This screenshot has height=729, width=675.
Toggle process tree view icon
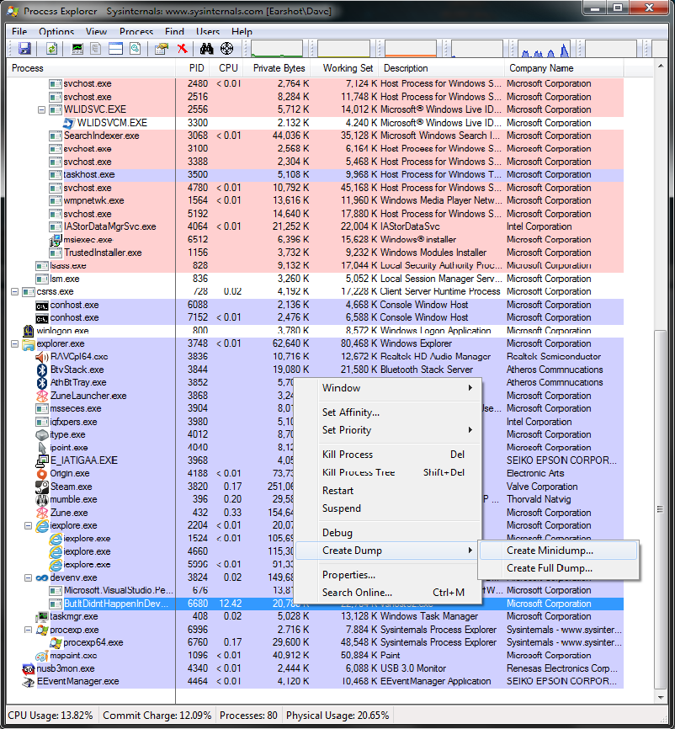(x=96, y=48)
